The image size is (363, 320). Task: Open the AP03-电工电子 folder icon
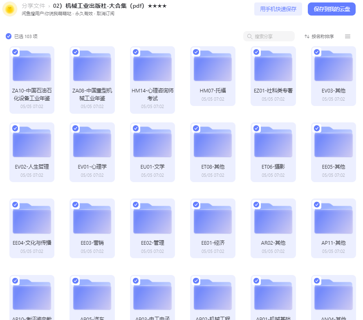(152, 295)
